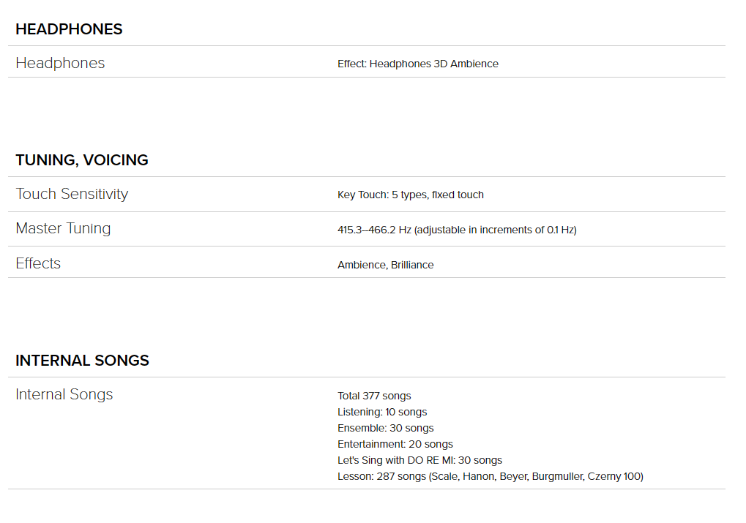
Task: Select the Internal Songs row label
Action: point(64,395)
